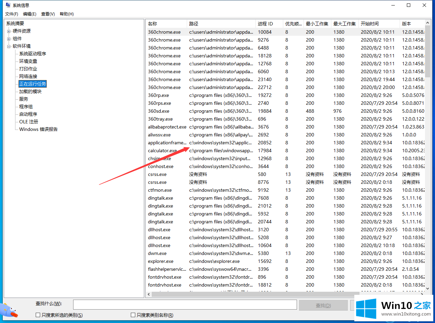
Task: Click the path c:\windows\explorer.exe cell
Action: (215, 261)
